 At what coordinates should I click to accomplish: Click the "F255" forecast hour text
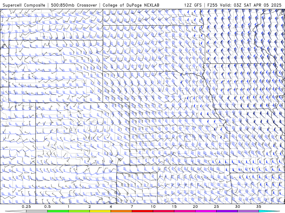pyautogui.click(x=212, y=5)
